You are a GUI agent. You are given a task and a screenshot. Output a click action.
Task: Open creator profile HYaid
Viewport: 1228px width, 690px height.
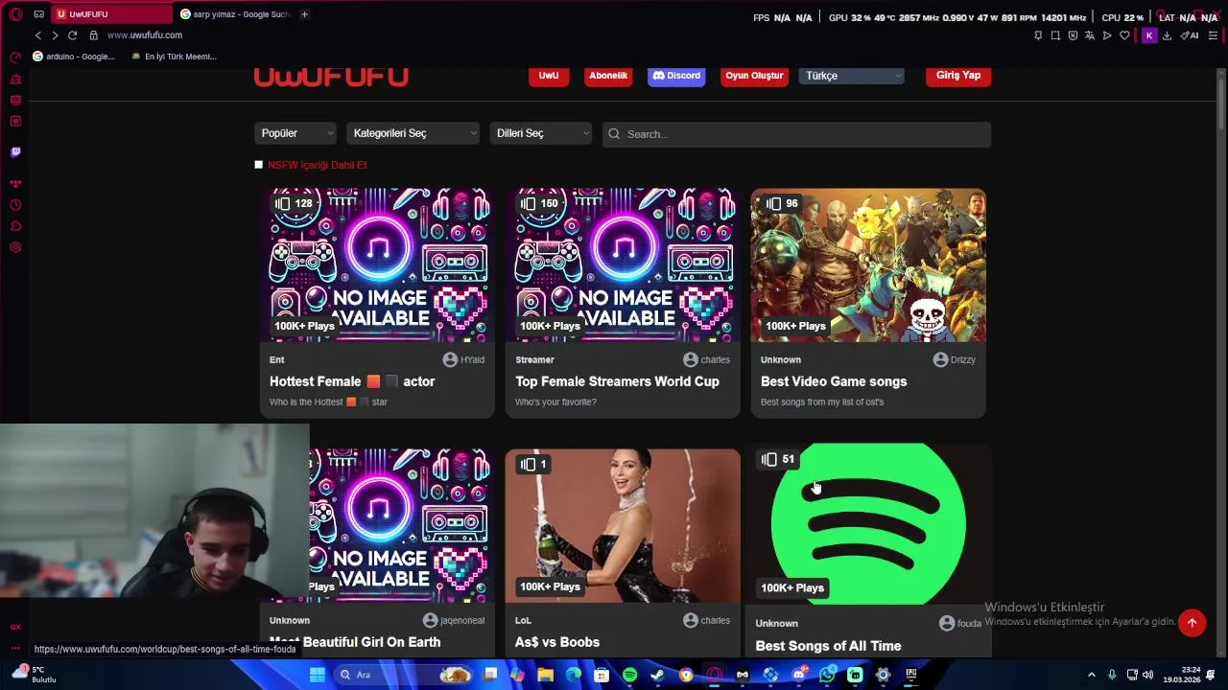click(463, 359)
